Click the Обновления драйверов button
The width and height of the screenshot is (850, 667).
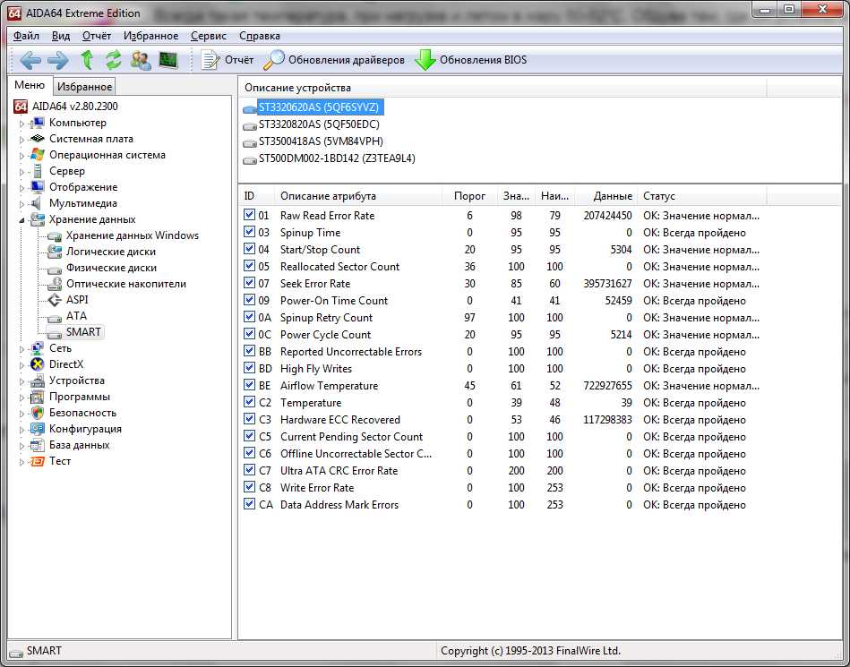click(334, 60)
